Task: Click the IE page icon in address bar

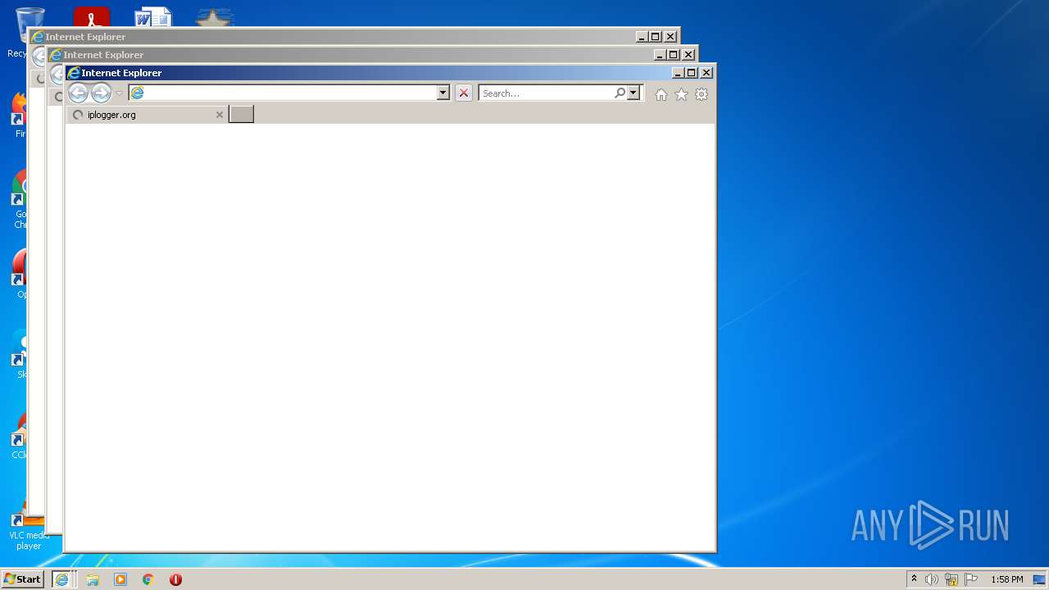Action: click(x=137, y=93)
